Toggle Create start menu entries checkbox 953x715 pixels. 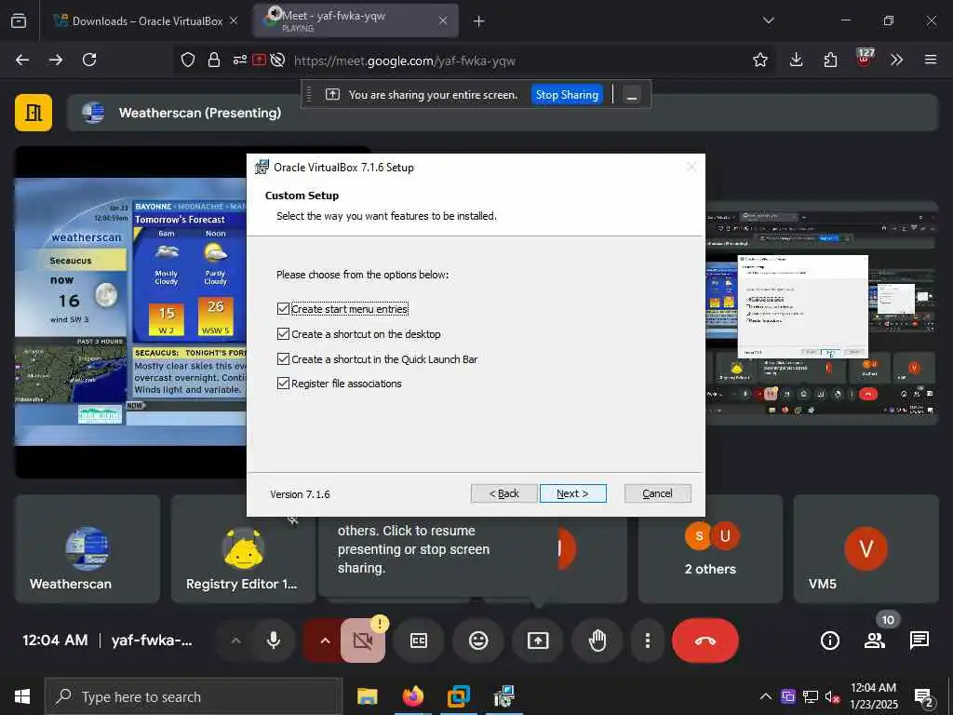coord(283,309)
